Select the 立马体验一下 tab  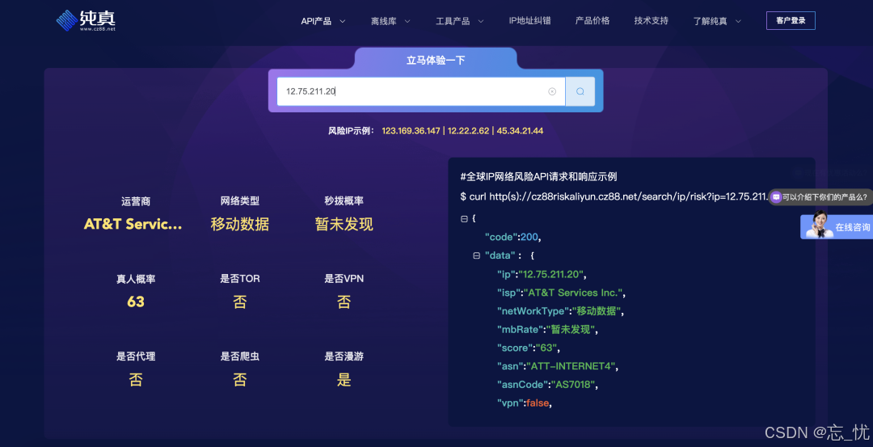[436, 60]
